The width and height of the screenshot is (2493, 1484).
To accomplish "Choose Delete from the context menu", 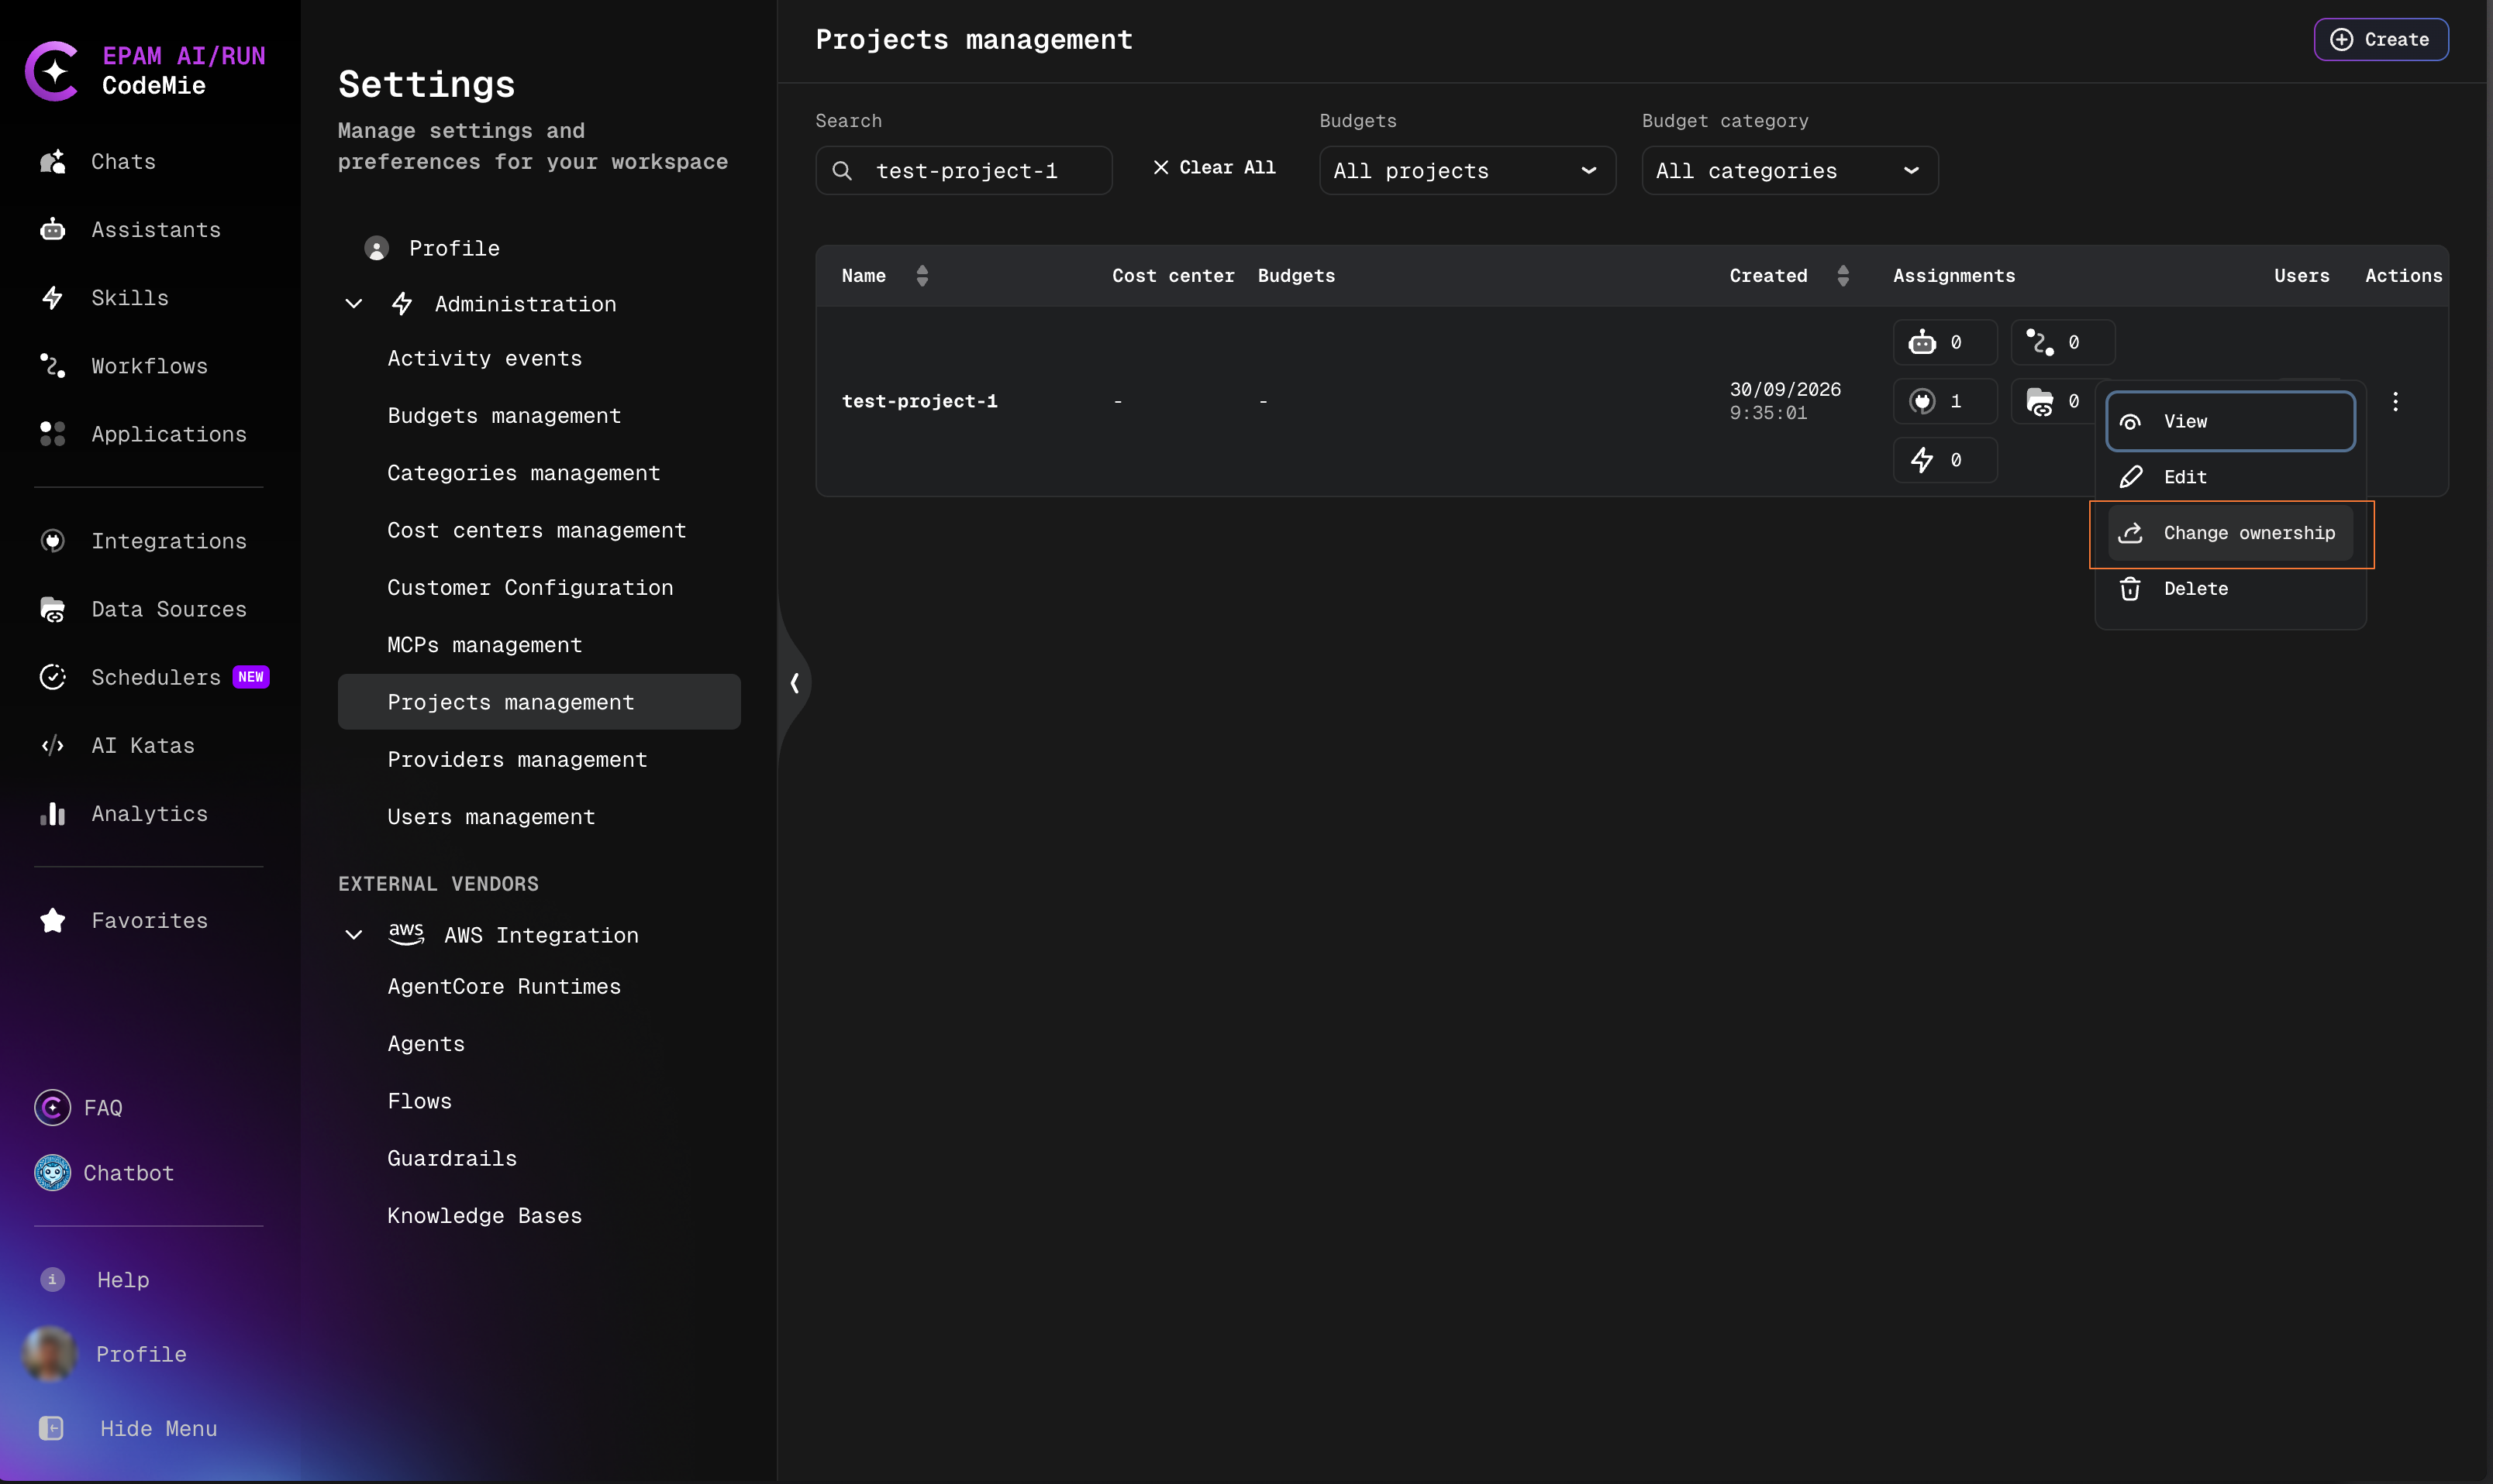I will tap(2229, 589).
